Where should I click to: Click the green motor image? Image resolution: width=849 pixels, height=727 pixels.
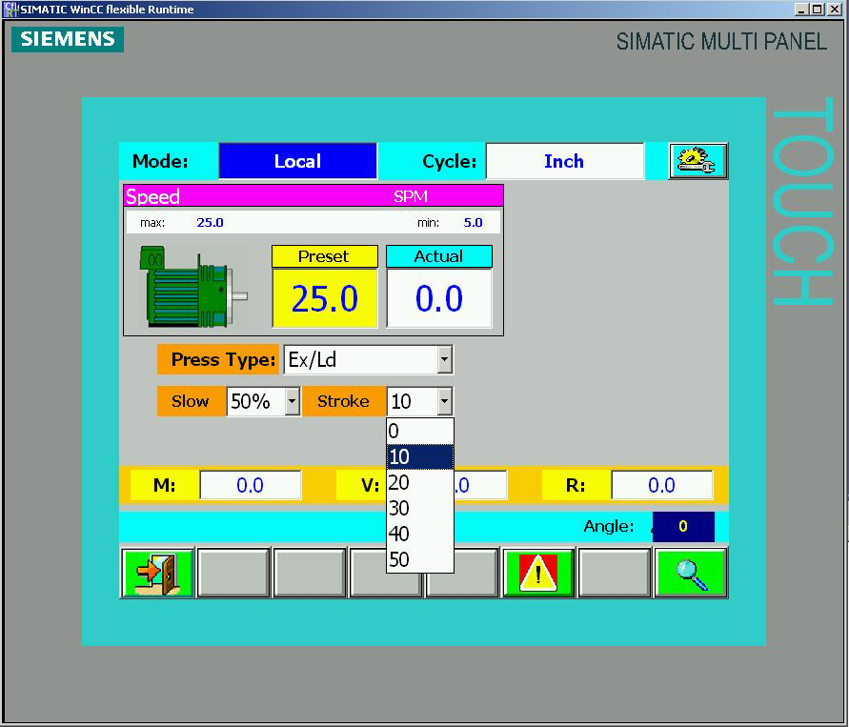coord(193,287)
